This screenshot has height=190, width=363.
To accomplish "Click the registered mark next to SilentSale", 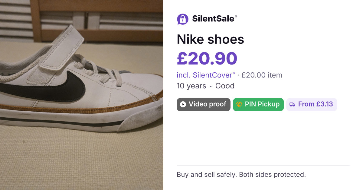I will [236, 16].
